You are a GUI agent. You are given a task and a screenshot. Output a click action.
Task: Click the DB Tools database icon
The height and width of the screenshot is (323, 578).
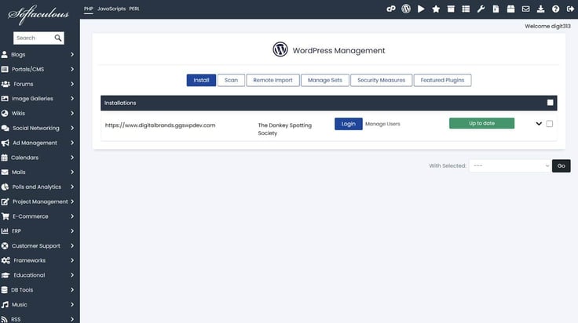coord(5,290)
